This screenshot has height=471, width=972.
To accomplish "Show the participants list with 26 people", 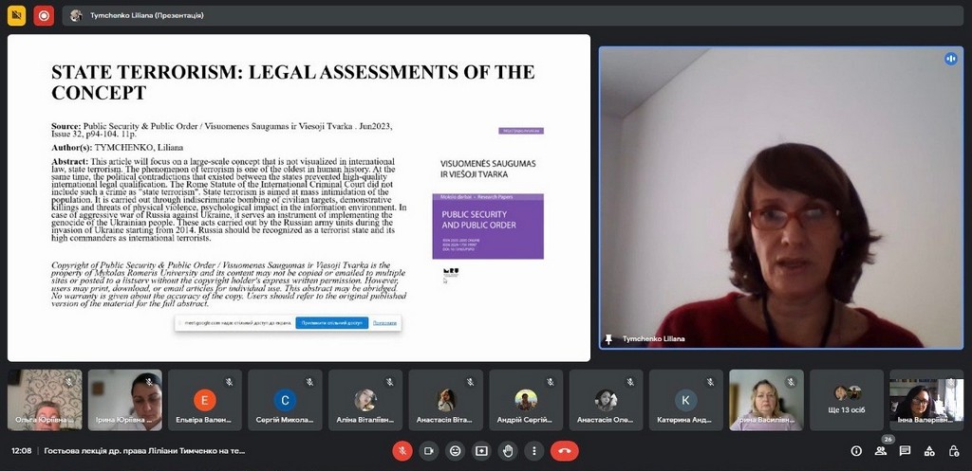I will point(882,451).
